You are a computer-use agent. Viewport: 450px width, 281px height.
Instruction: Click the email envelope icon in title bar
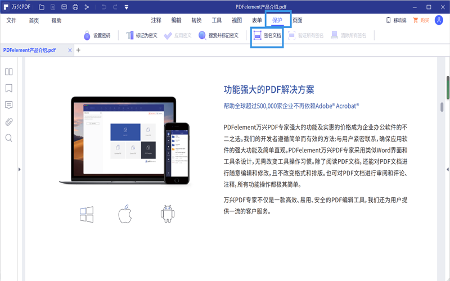(x=63, y=7)
